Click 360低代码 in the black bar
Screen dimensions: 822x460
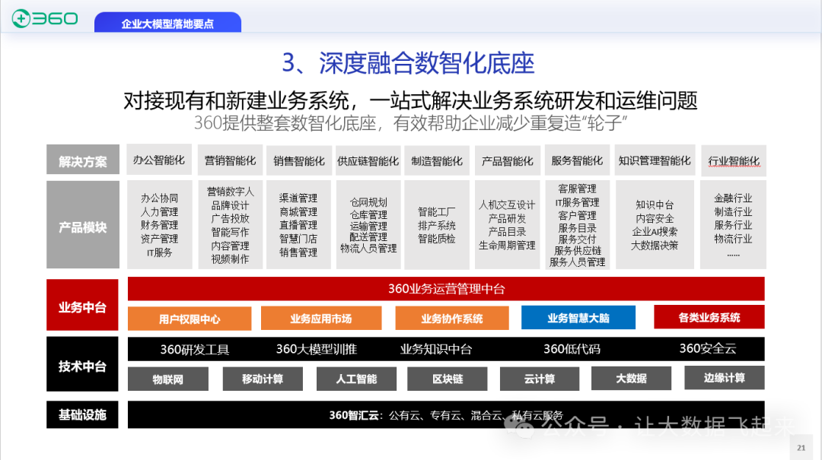pos(572,349)
